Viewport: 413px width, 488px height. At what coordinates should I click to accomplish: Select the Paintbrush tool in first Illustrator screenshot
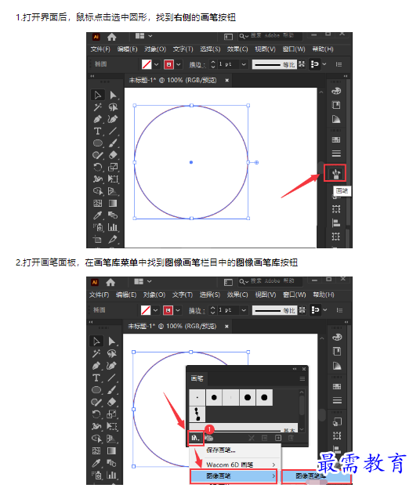tap(113, 143)
